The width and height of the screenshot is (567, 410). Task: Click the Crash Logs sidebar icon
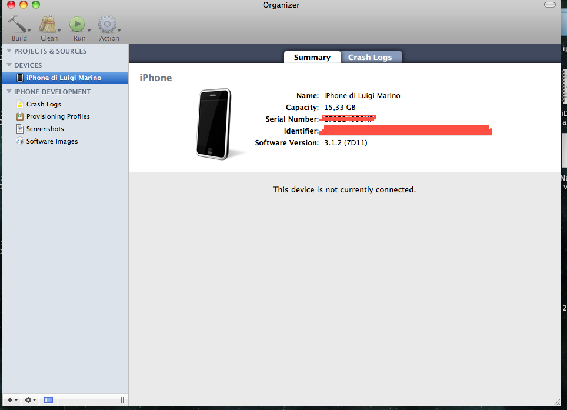coord(20,104)
